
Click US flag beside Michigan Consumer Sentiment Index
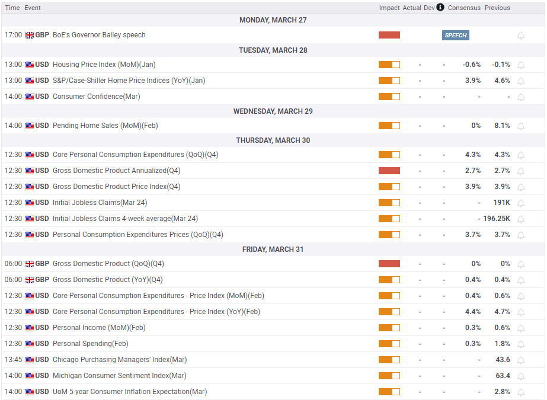(30, 376)
